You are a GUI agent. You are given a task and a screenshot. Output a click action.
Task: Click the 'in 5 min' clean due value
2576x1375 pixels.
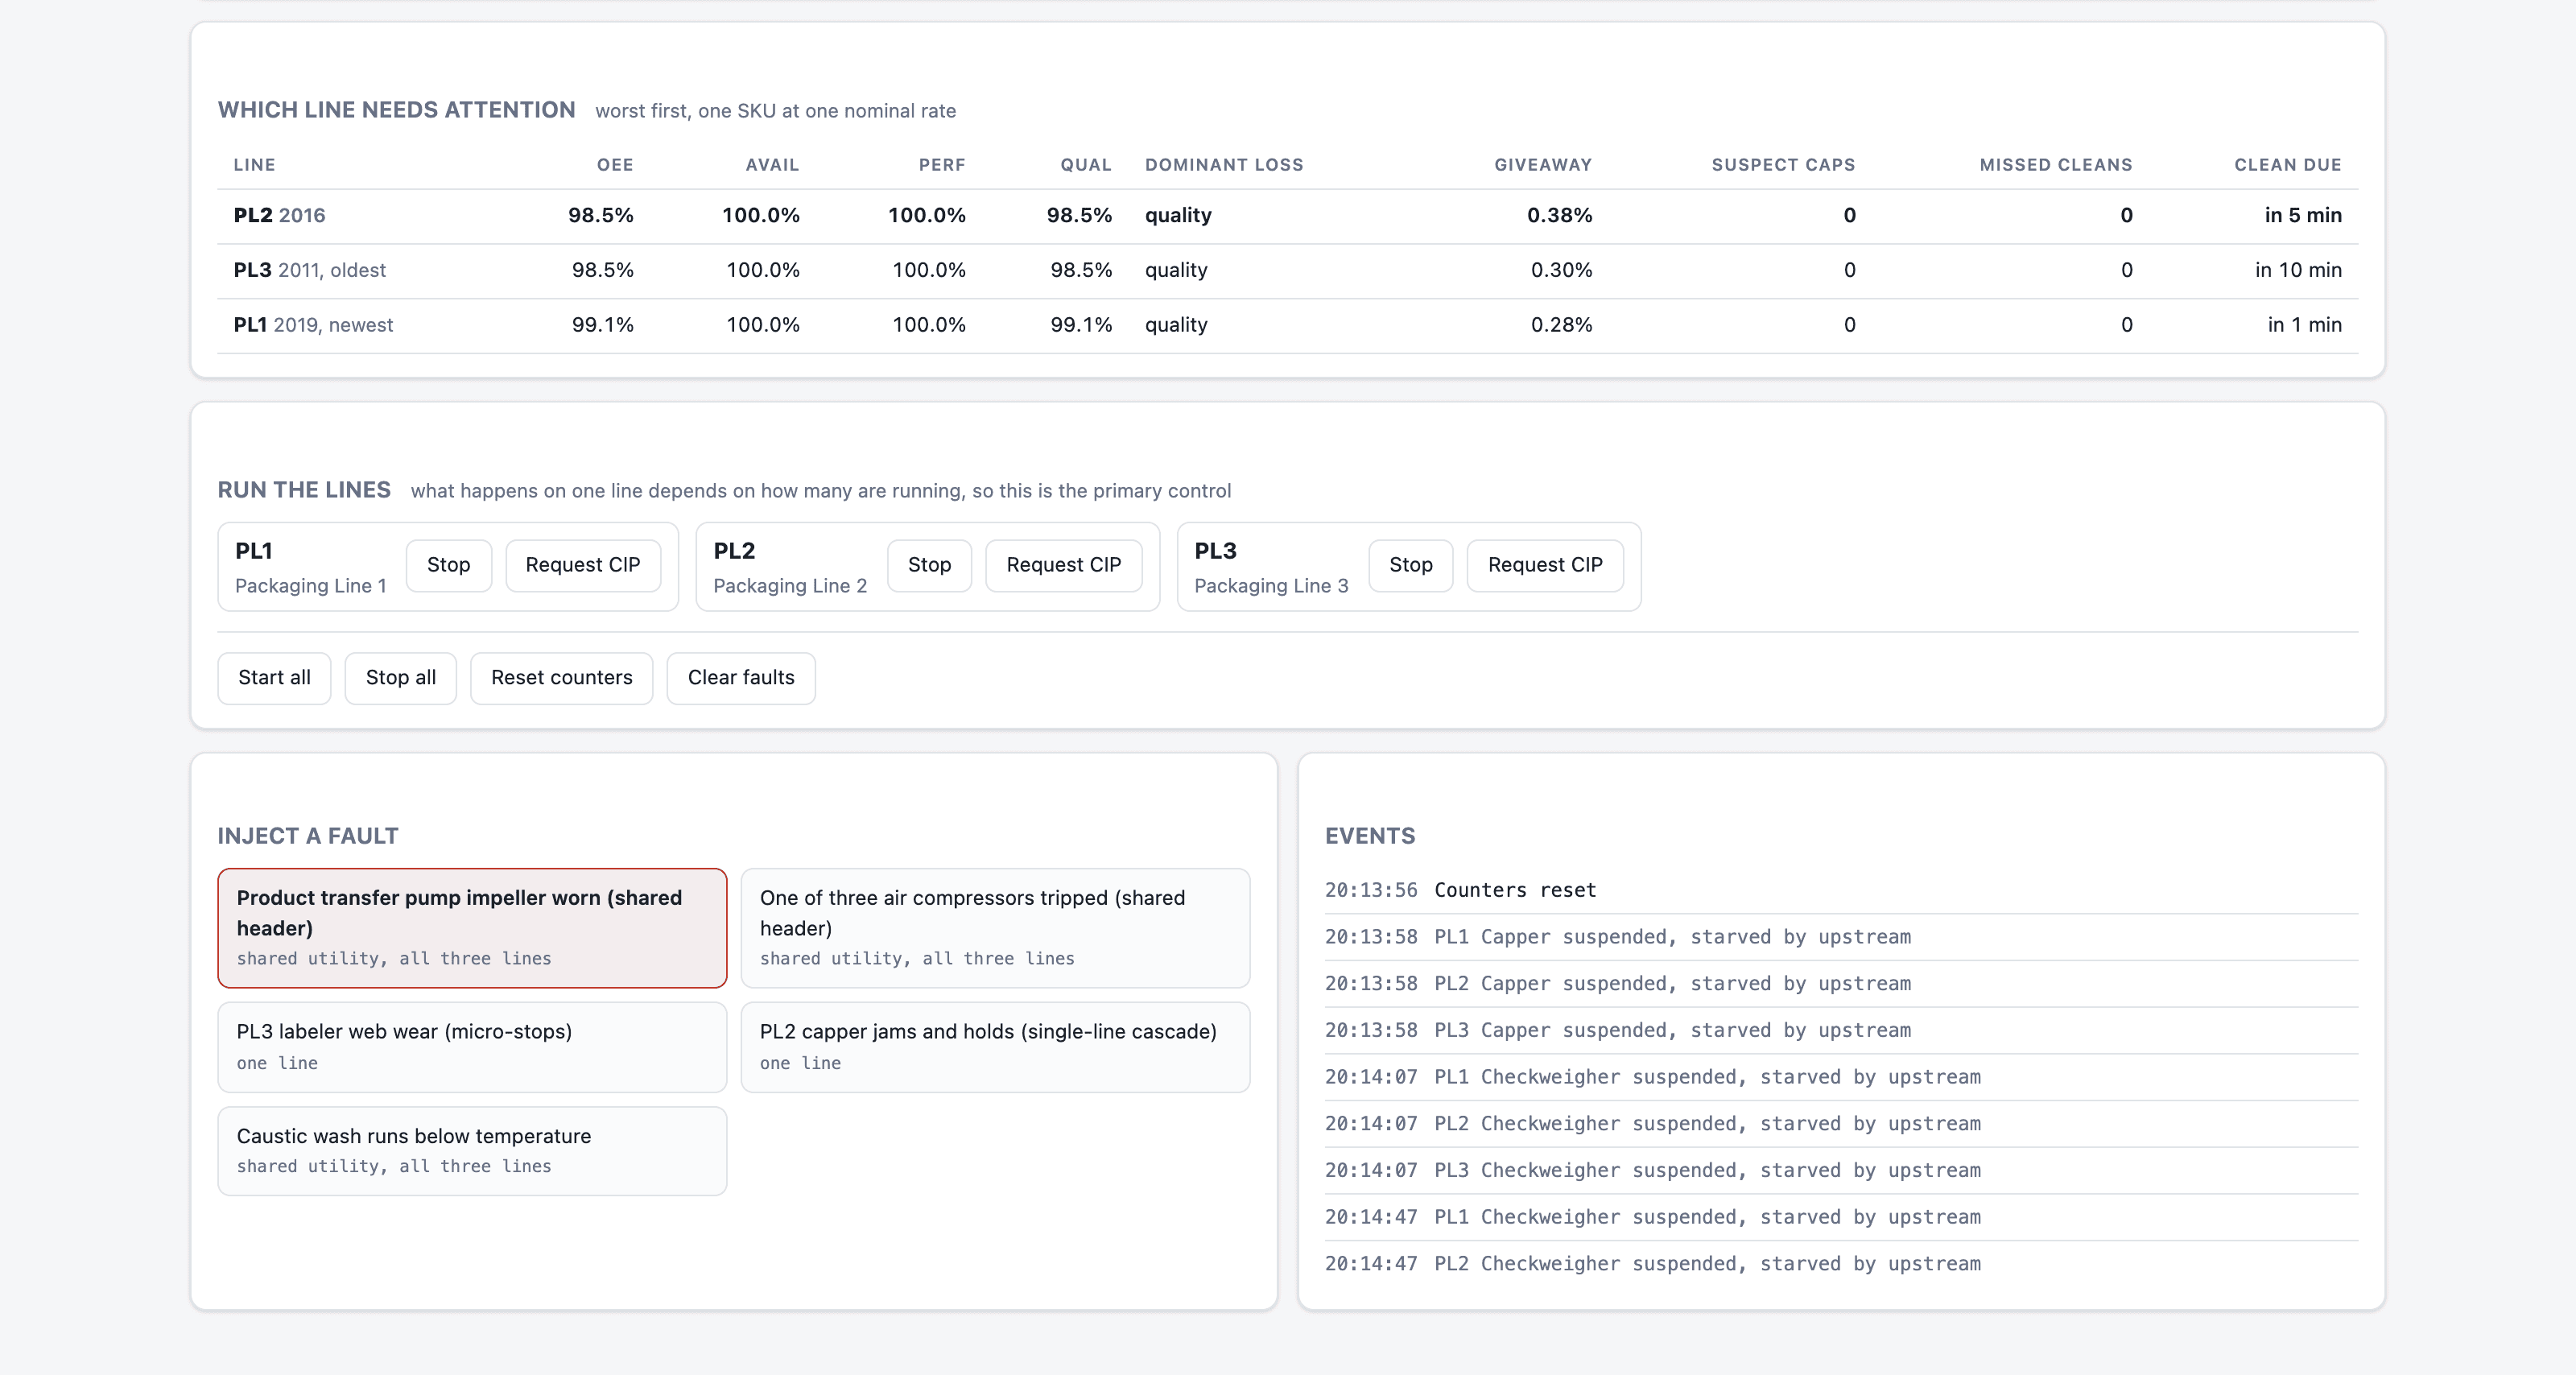click(2303, 216)
